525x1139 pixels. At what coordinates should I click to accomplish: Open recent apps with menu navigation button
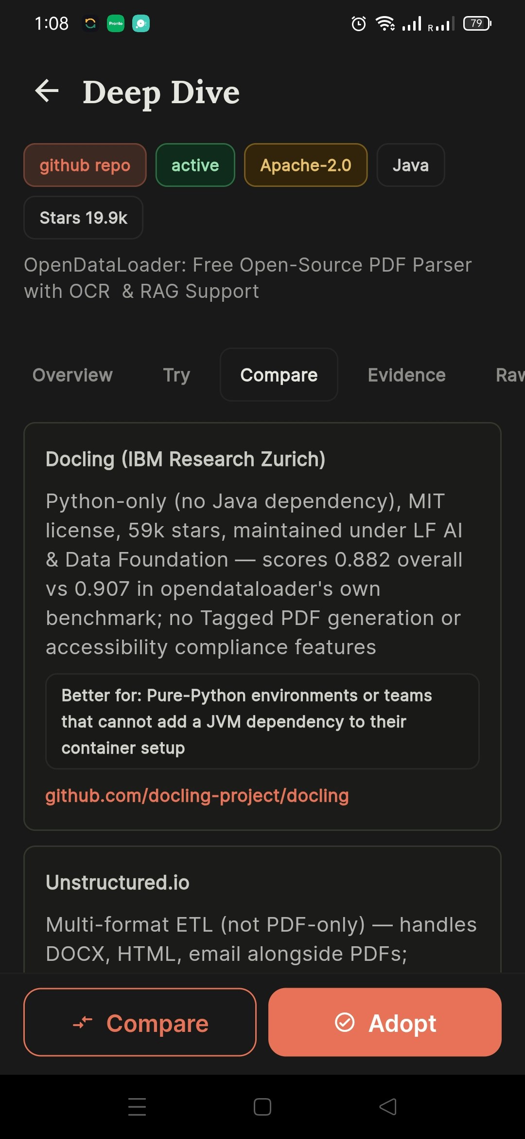pyautogui.click(x=137, y=1107)
